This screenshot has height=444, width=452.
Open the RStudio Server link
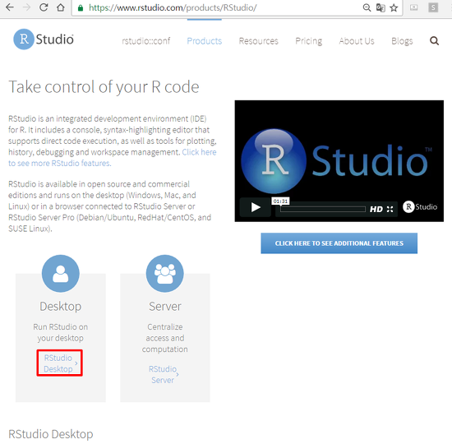(x=164, y=374)
